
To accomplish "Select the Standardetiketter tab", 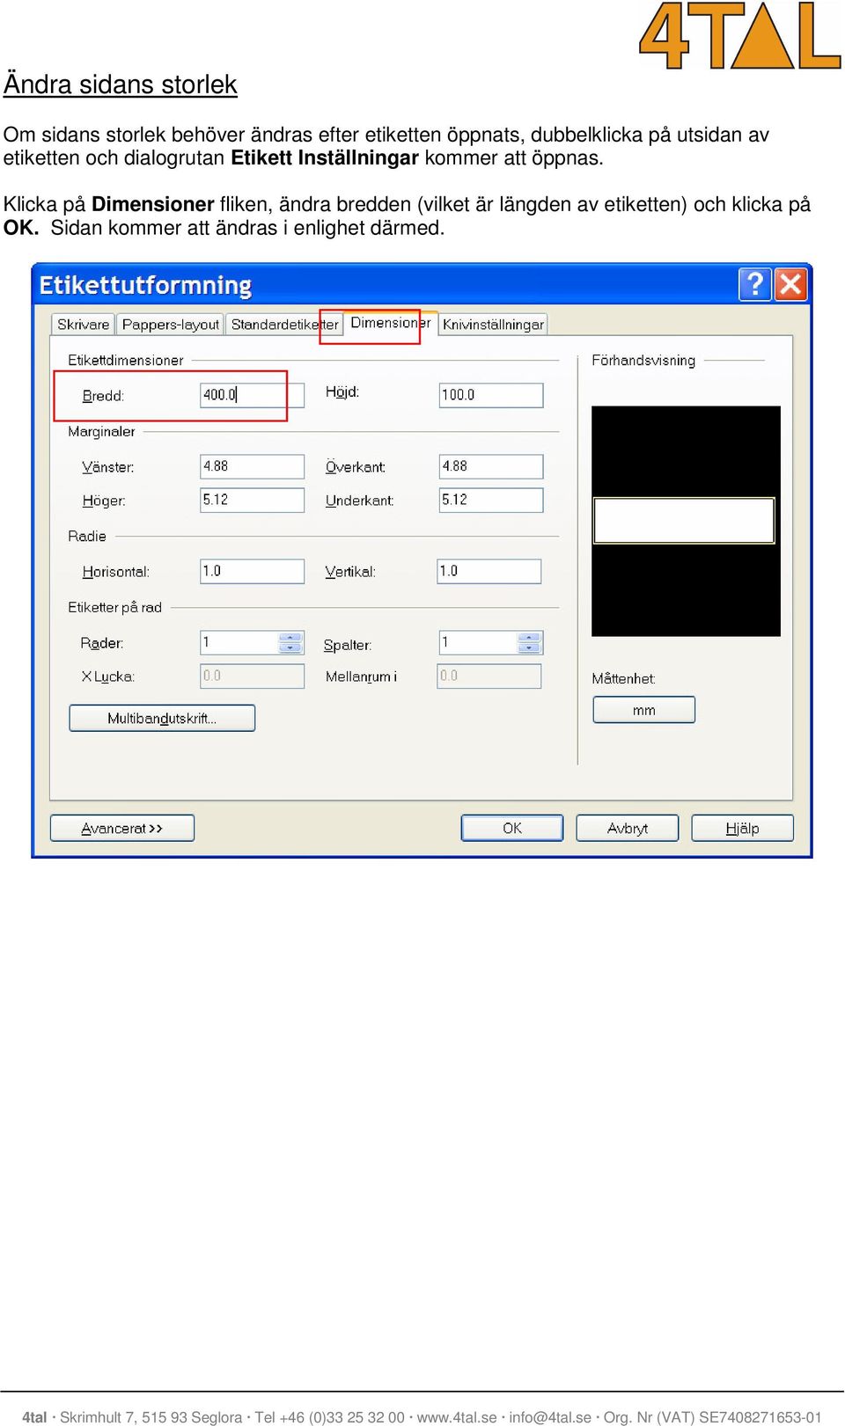I will click(284, 325).
